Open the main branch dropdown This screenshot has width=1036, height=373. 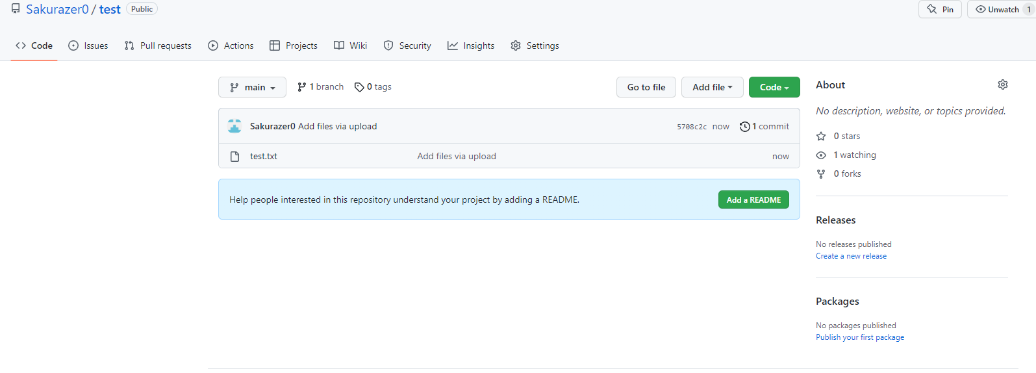point(252,87)
